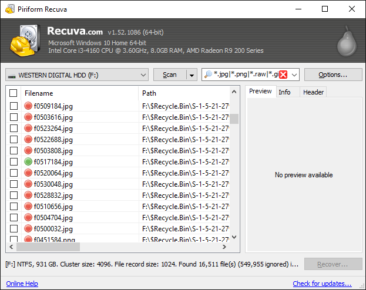Click the magnifier icon in the filter box
Viewport: 366px width, 290px height.
[208, 75]
